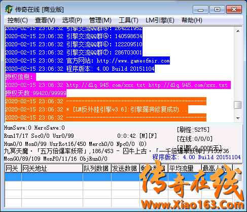Open the 管理(M) menu

pos(100,20)
